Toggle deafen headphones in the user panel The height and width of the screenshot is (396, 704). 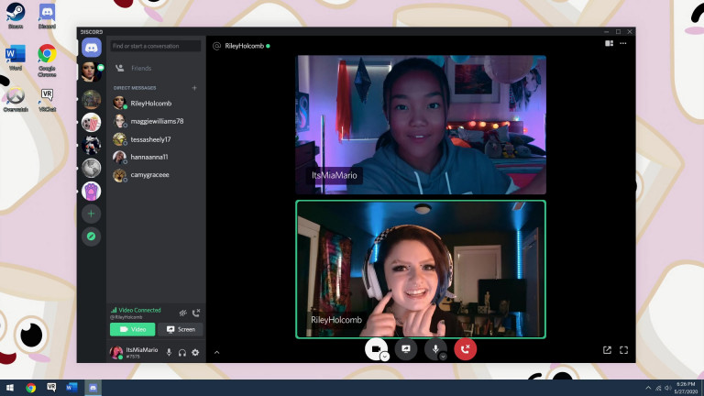[181, 352]
